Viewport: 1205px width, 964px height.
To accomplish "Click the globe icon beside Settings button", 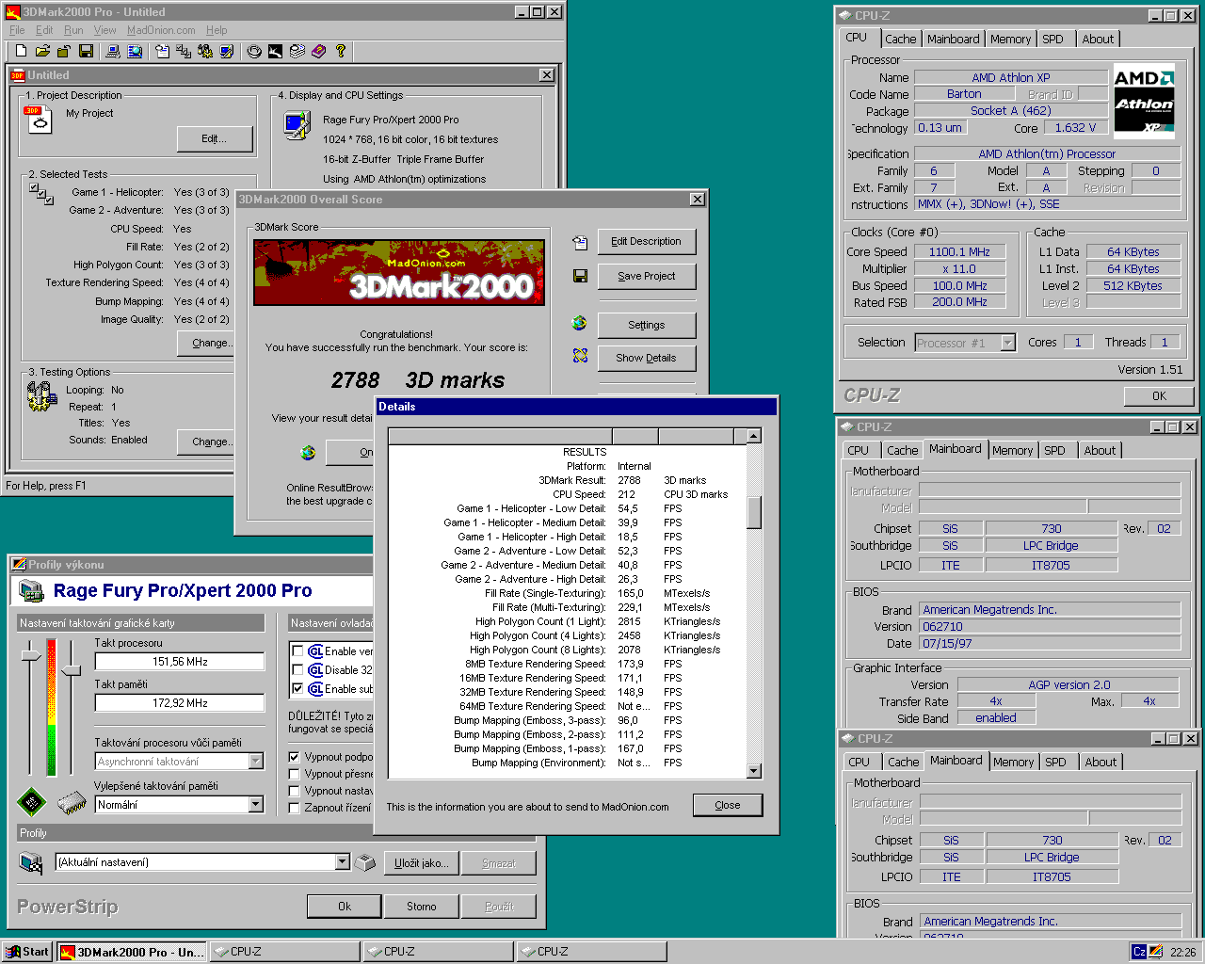I will coord(580,323).
